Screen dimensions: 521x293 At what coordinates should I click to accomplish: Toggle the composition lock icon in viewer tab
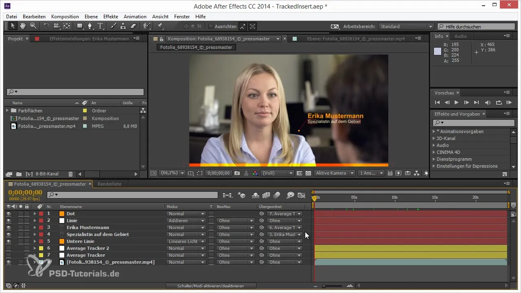pos(162,39)
